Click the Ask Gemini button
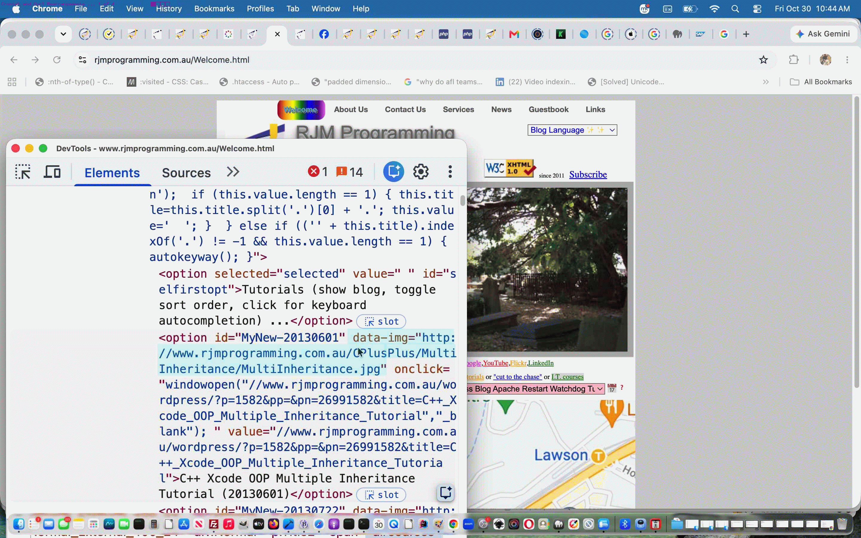Screen dimensions: 861x538 823,34
